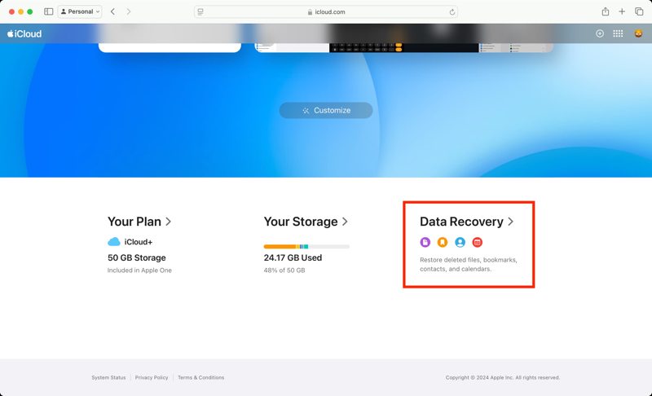Viewport: 652px width, 396px height.
Task: Click the lock icon beside icloud.com
Action: [x=310, y=12]
